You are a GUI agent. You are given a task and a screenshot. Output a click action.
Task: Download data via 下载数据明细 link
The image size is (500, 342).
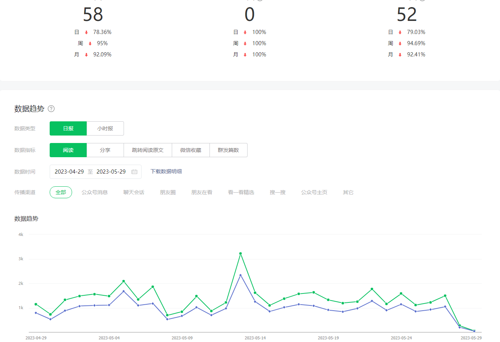166,171
